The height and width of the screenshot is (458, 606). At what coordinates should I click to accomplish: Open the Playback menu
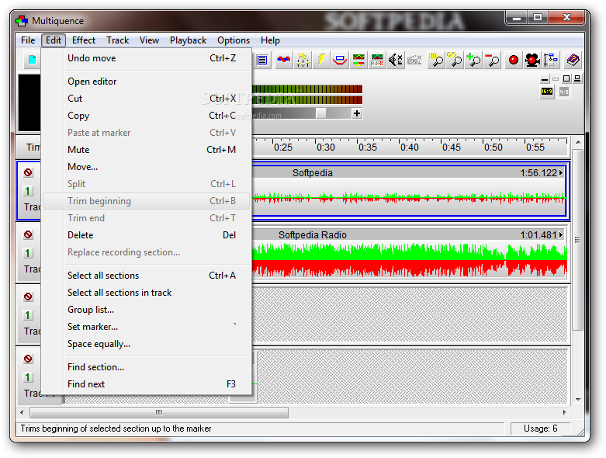tap(189, 40)
